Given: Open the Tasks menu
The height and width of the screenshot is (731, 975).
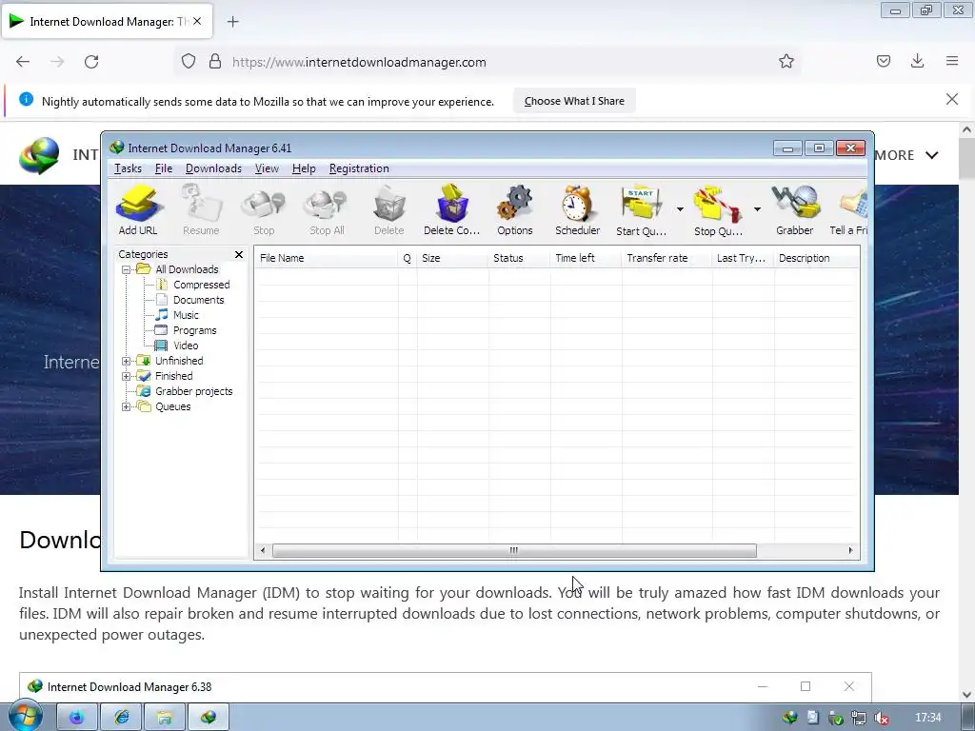Looking at the screenshot, I should tap(129, 168).
